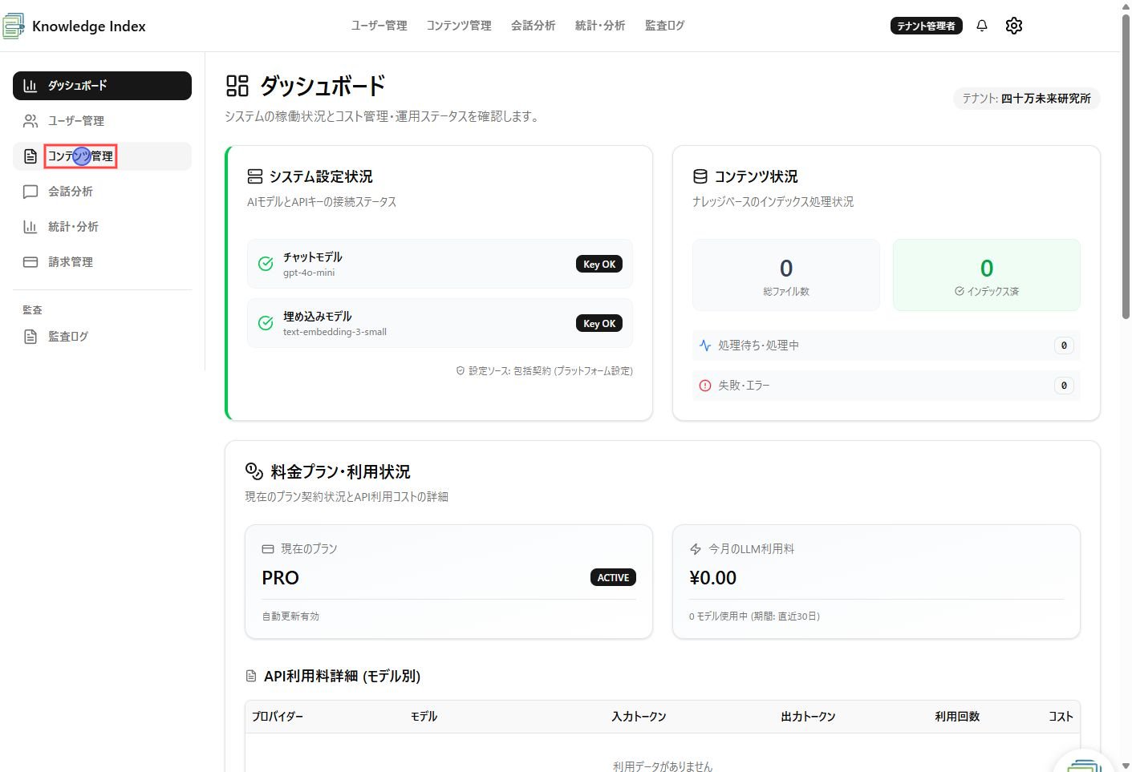Screen dimensions: 1132x772
Task: Open the floating chat widget icon at corner
Action: coord(1085,762)
